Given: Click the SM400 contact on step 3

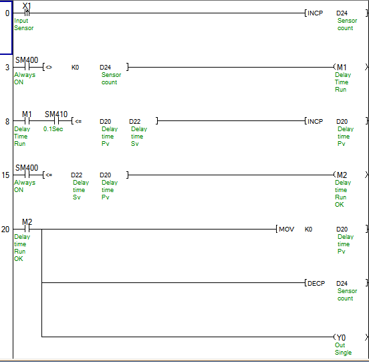Looking at the screenshot, I should pos(27,68).
